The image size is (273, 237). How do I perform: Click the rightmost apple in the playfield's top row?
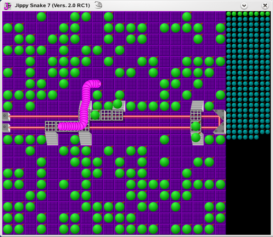187,17
